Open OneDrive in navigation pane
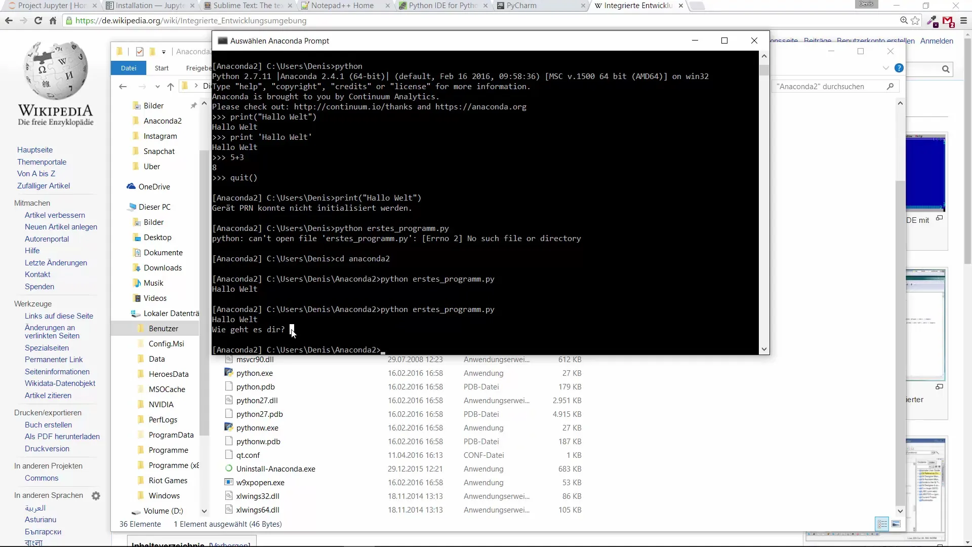This screenshot has height=547, width=972. [154, 187]
